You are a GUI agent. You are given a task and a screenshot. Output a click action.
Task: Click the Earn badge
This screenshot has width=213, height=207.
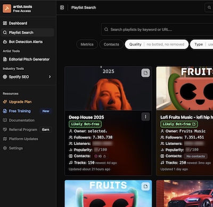pyautogui.click(x=46, y=130)
